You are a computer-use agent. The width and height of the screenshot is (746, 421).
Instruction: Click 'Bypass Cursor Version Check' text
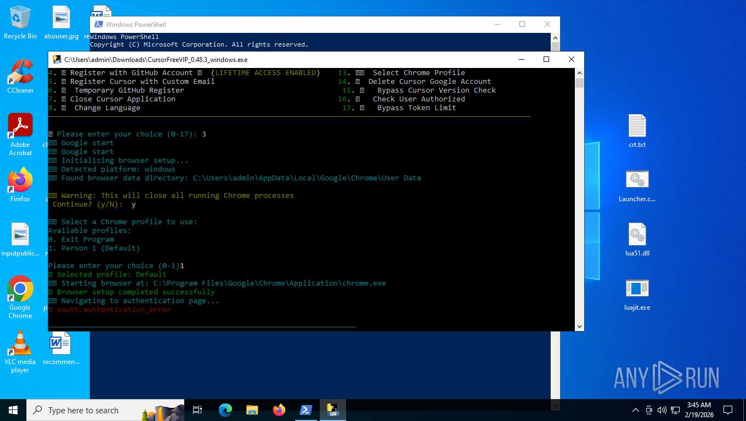point(437,90)
